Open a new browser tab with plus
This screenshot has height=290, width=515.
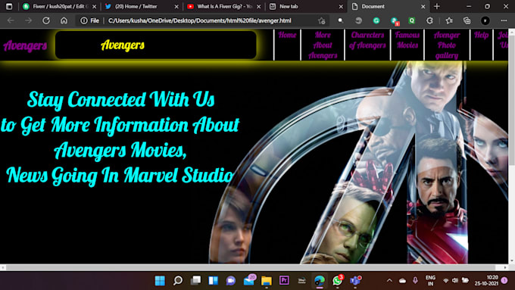pos(437,6)
